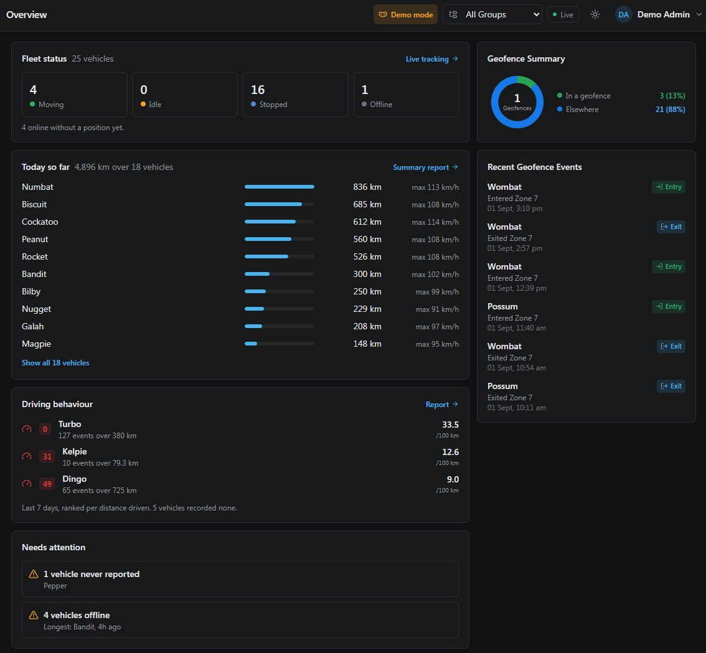Click Entry badge for Possum 11:40 am

click(669, 306)
